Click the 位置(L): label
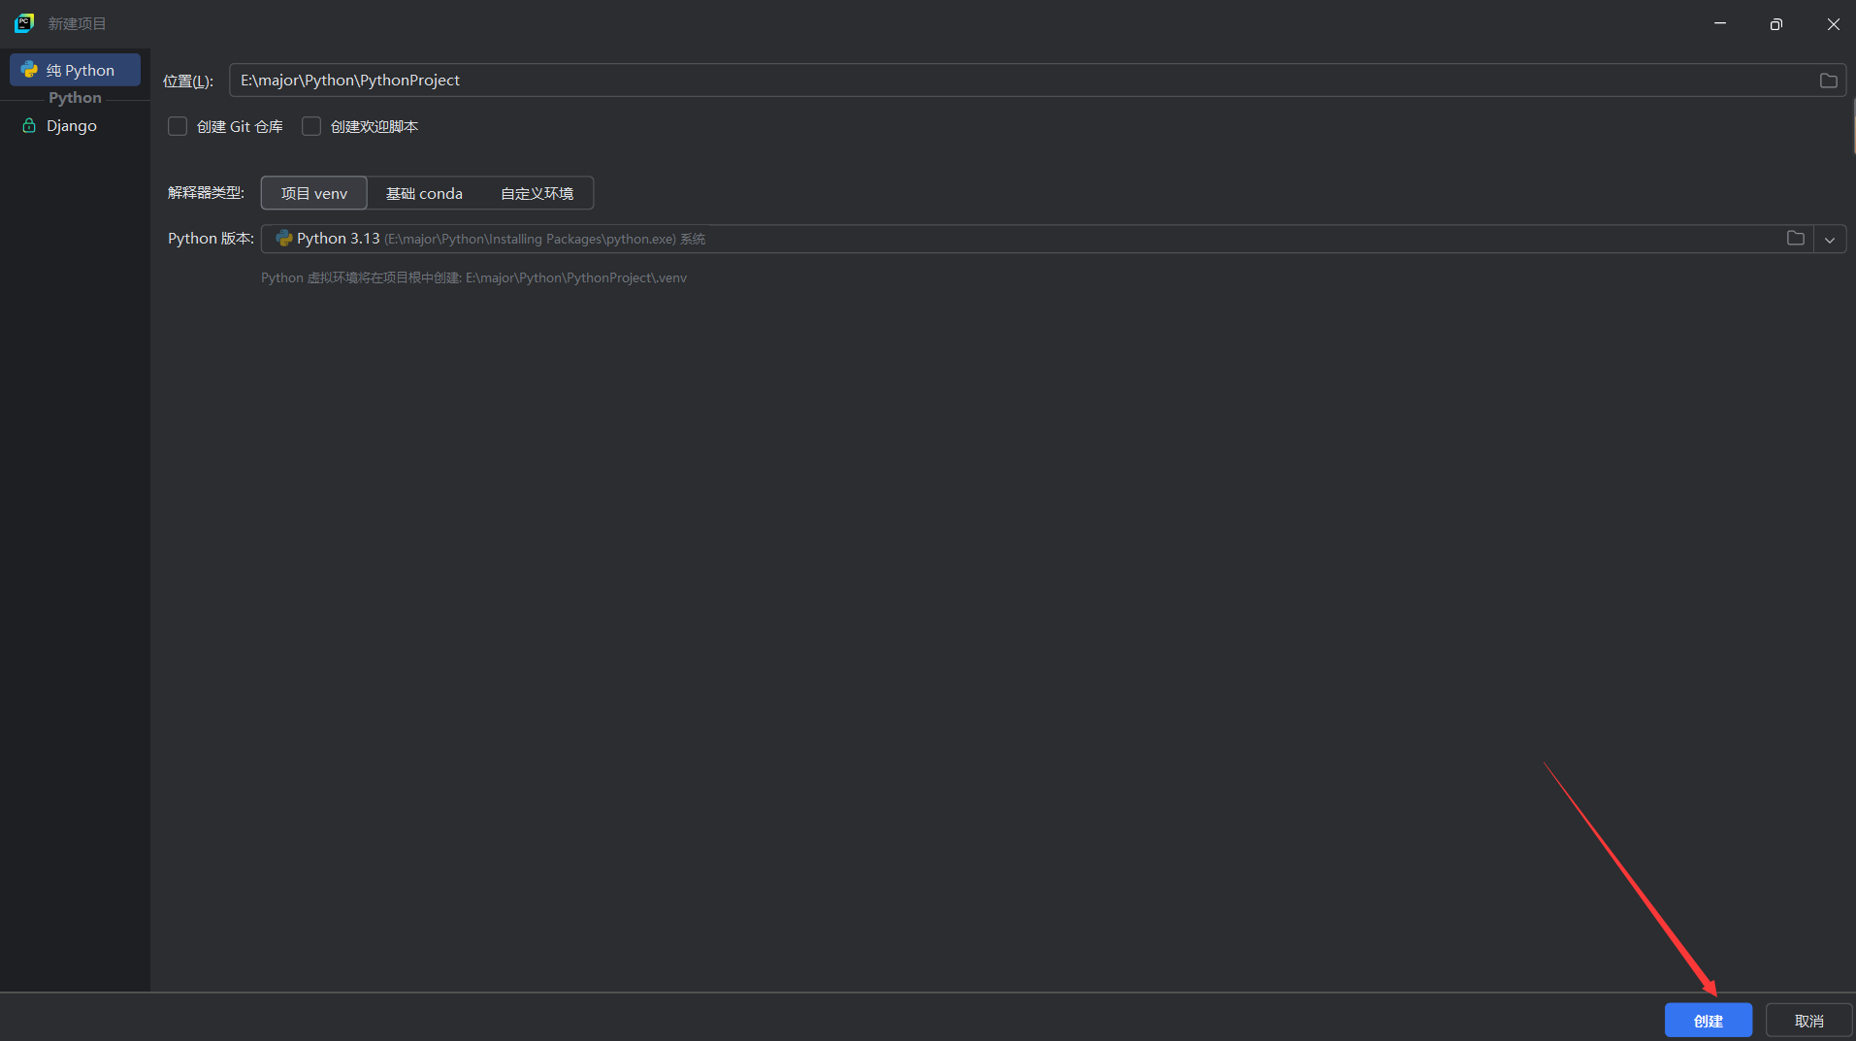This screenshot has height=1041, width=1856. (188, 81)
